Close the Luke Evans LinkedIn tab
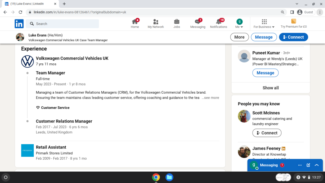325x183 pixels. (55, 4)
